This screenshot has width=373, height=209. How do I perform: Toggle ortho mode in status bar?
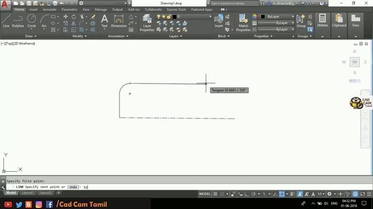click(247, 194)
